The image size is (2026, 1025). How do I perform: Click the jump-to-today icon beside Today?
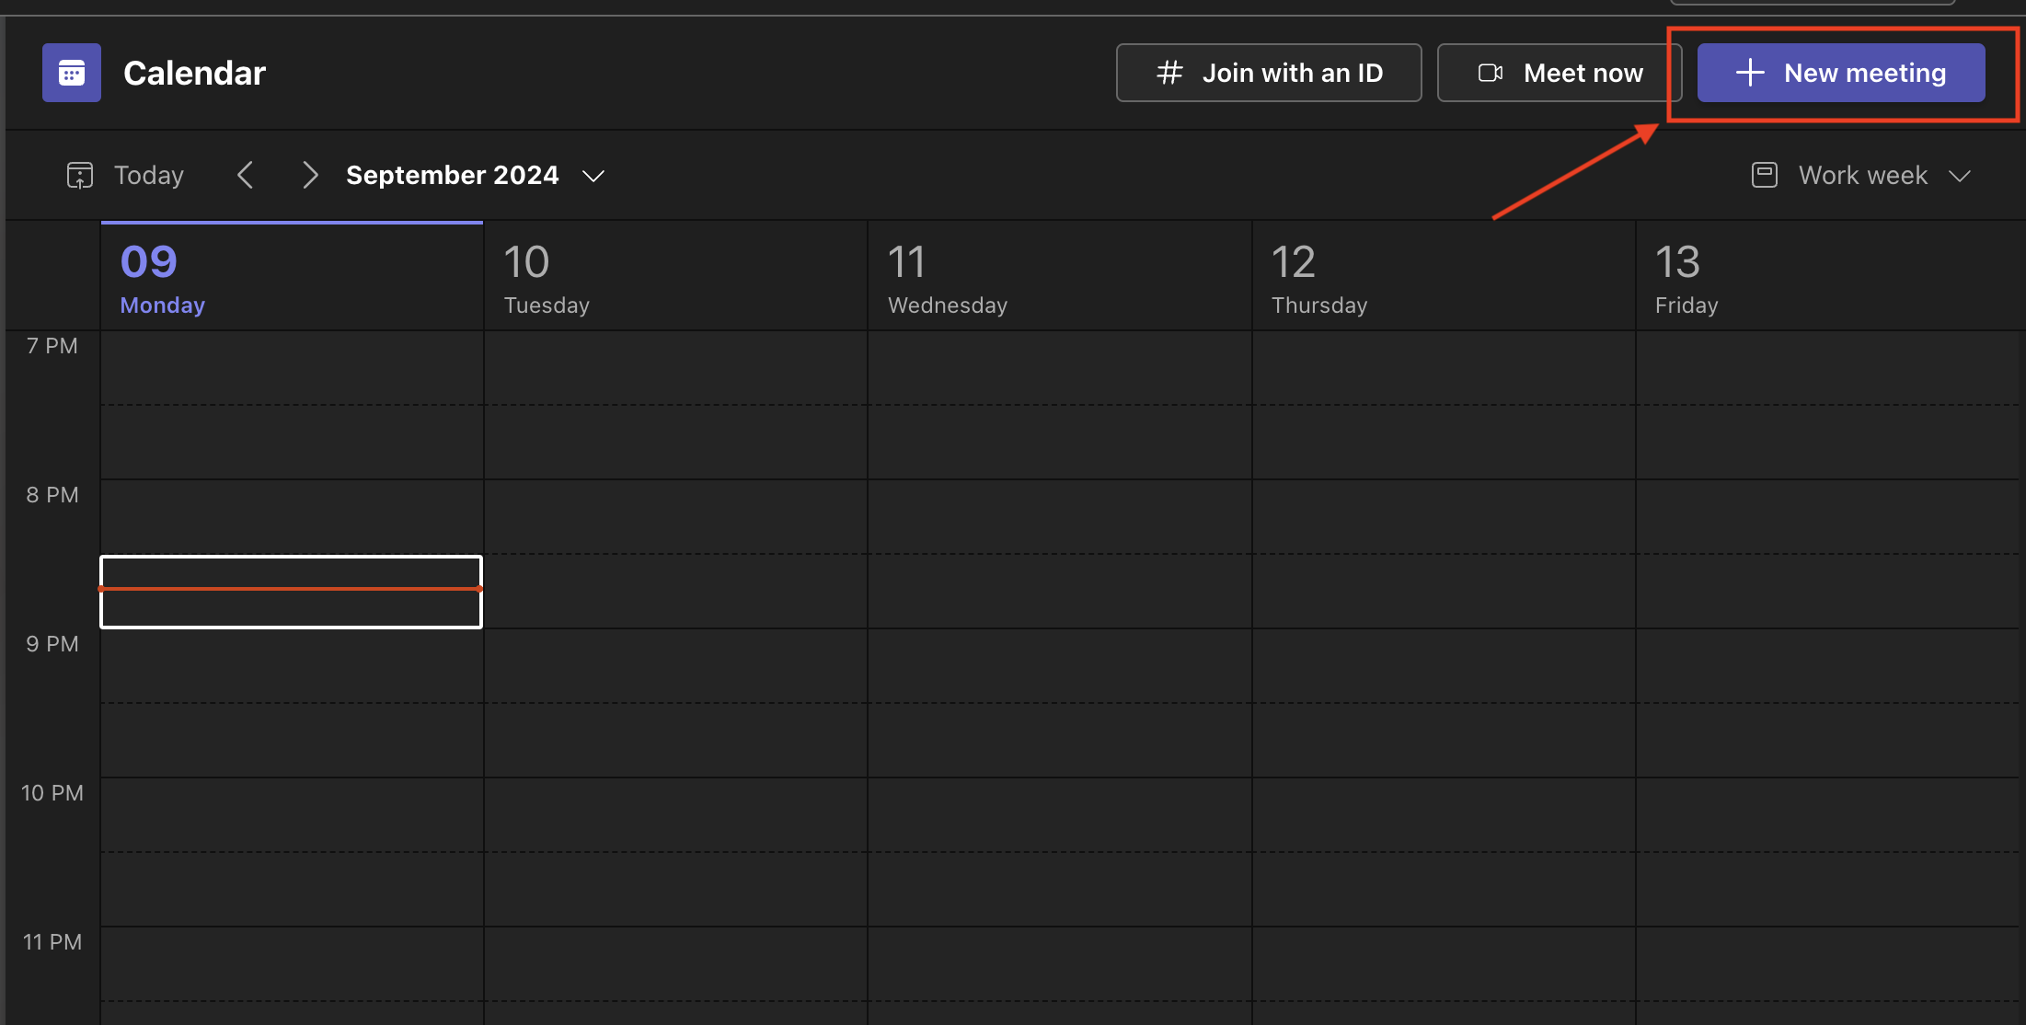[x=80, y=174]
